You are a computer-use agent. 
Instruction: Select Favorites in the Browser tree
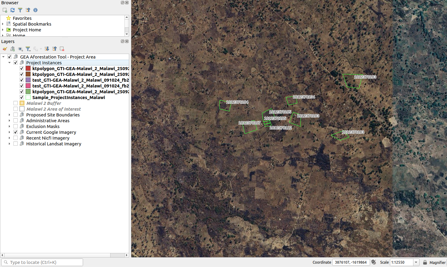pyautogui.click(x=22, y=18)
